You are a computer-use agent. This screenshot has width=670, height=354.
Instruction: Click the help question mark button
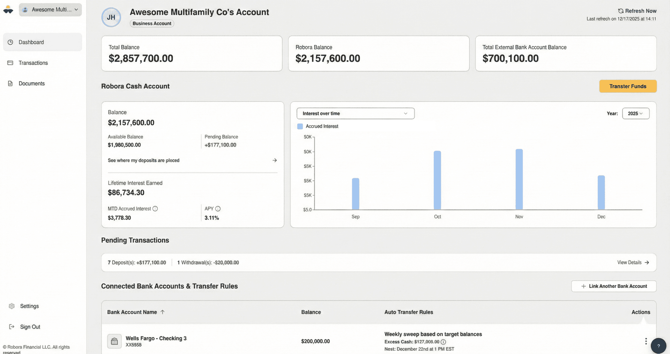(x=659, y=346)
